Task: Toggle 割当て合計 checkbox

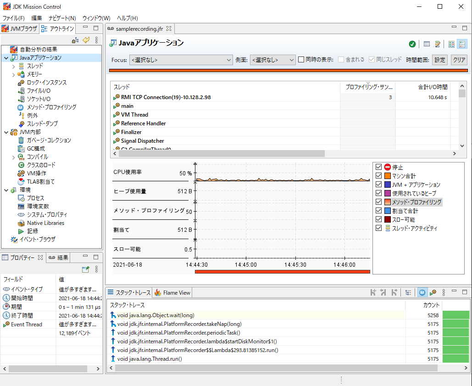Action: pos(379,211)
